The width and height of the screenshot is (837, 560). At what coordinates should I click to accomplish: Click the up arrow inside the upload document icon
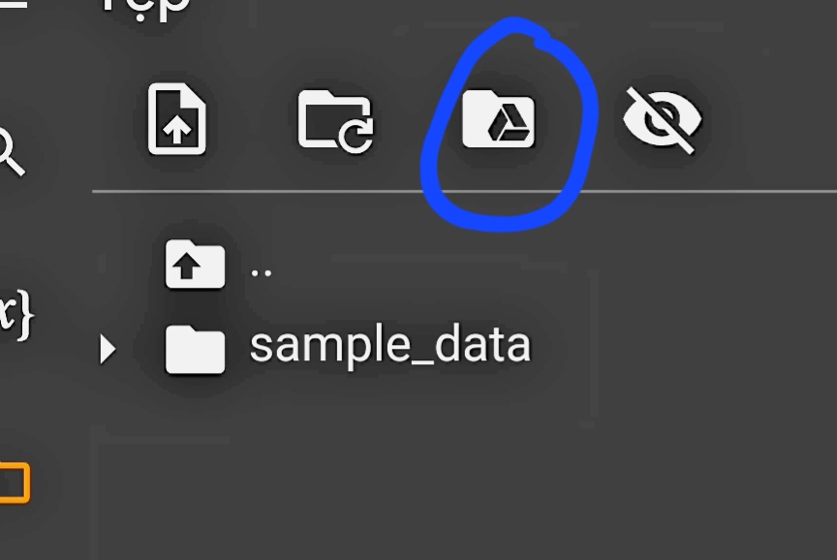[177, 130]
